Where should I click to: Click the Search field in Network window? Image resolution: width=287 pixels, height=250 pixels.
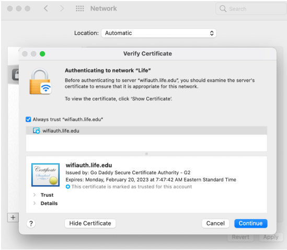(x=251, y=8)
